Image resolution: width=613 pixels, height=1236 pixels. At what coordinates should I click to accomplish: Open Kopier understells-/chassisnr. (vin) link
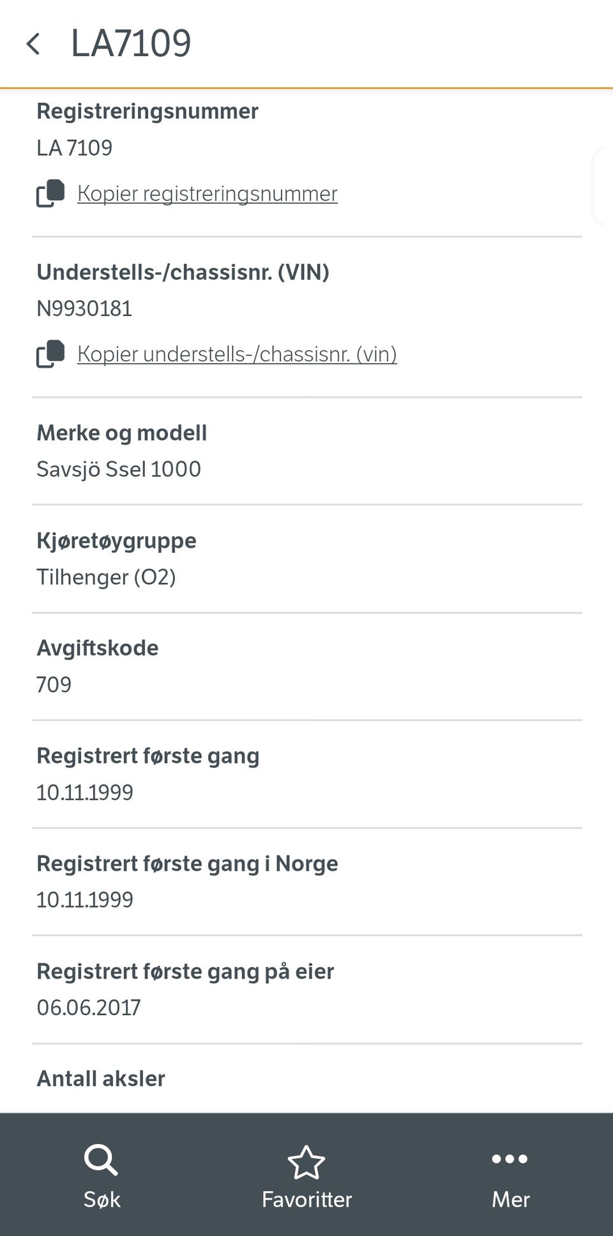point(237,354)
